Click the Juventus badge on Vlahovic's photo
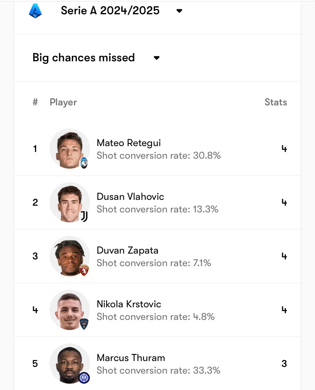Image resolution: width=315 pixels, height=390 pixels. coord(84,217)
